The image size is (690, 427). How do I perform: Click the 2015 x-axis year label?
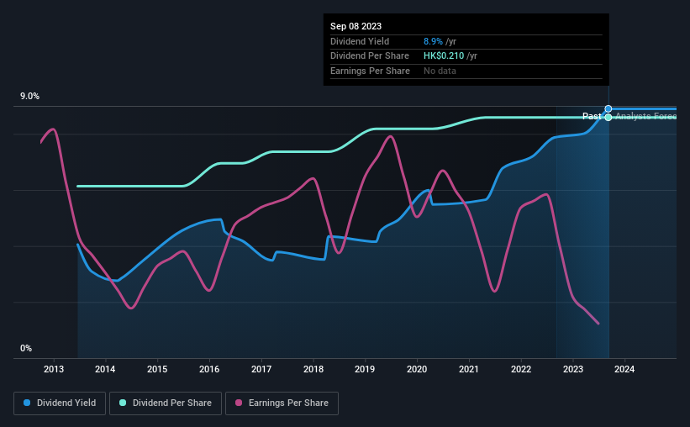(157, 369)
